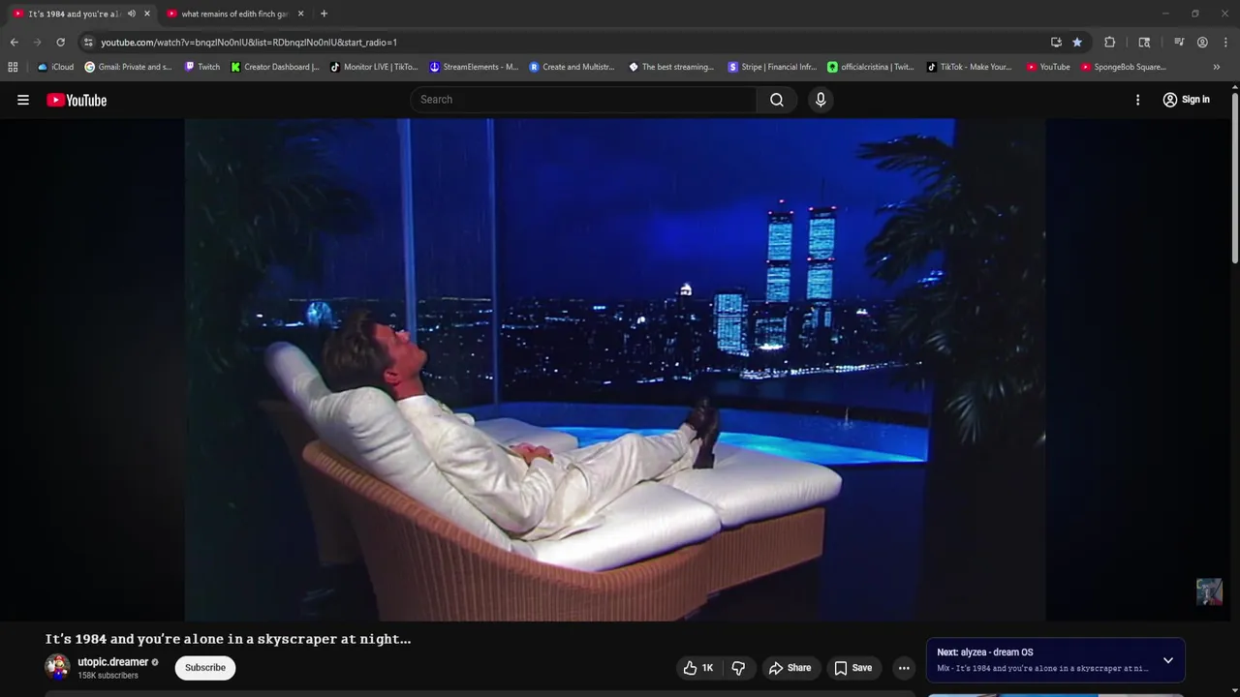Go to the YouTube home logo
This screenshot has width=1240, height=697.
tap(77, 100)
